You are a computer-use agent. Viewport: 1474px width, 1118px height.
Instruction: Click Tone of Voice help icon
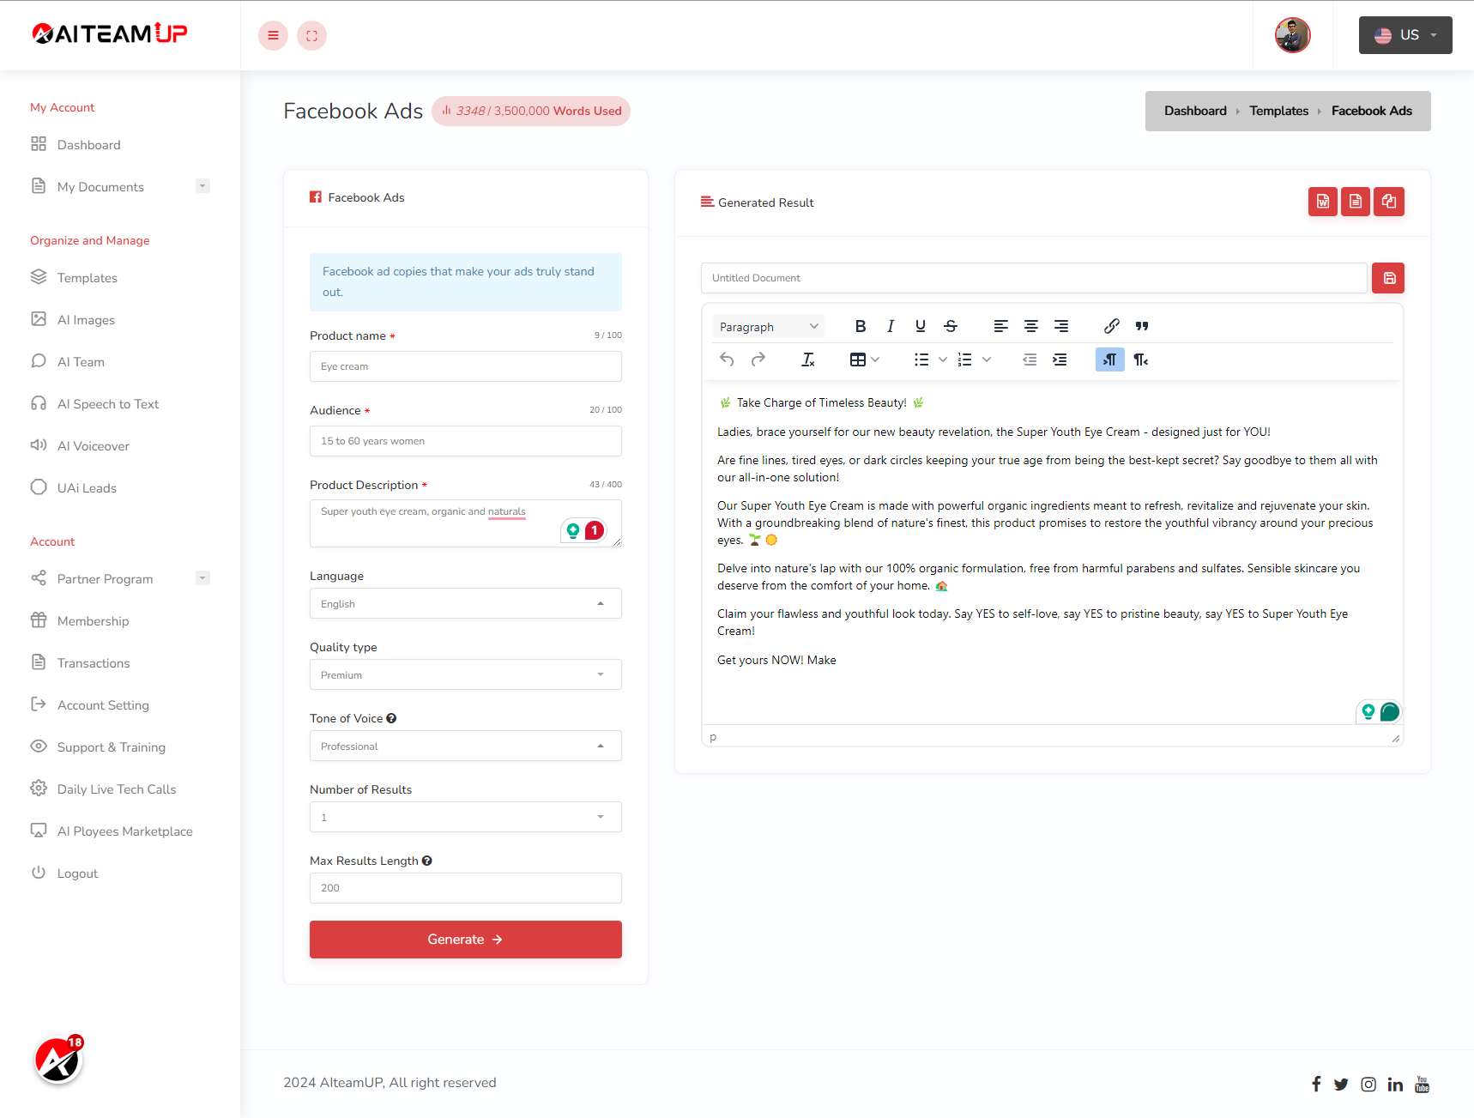coord(391,718)
